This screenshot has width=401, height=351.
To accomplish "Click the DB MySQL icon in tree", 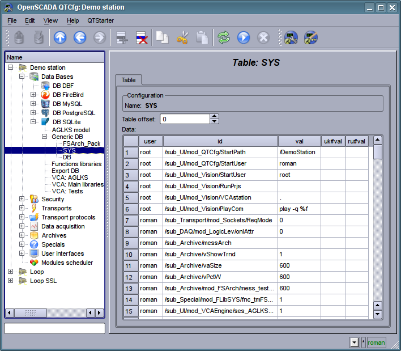I will pyautogui.click(x=45, y=104).
